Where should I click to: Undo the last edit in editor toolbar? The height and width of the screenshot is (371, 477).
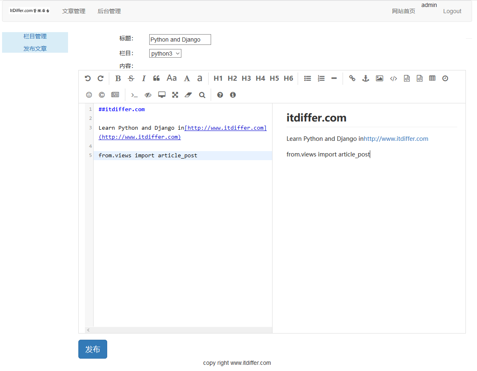88,78
